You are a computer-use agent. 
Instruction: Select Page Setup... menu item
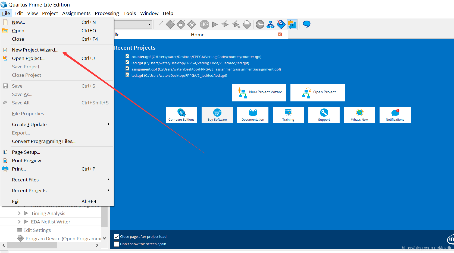tap(57, 152)
